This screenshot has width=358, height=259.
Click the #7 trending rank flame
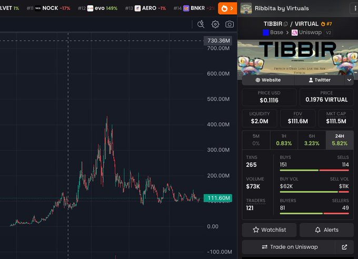[x=326, y=24]
